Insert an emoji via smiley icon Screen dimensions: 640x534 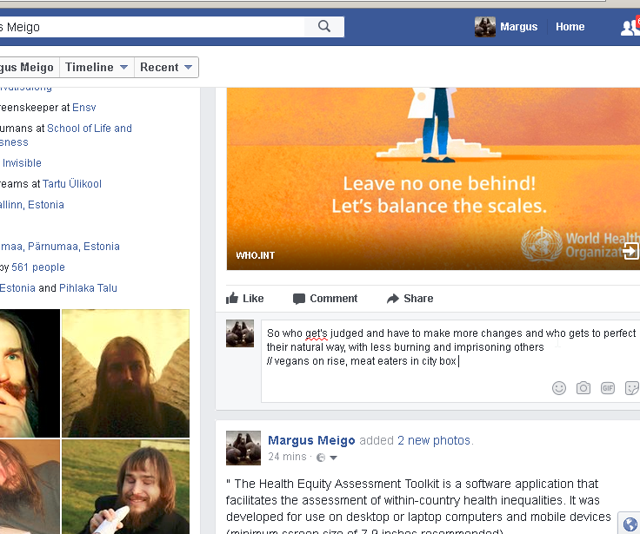tap(559, 387)
